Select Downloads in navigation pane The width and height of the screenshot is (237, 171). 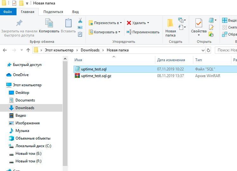[31, 108]
